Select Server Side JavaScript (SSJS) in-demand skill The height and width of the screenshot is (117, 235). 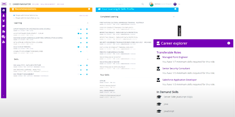click(178, 97)
